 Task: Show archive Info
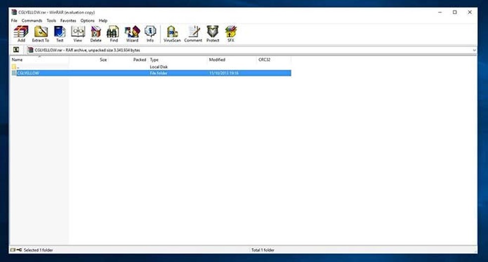pyautogui.click(x=150, y=34)
